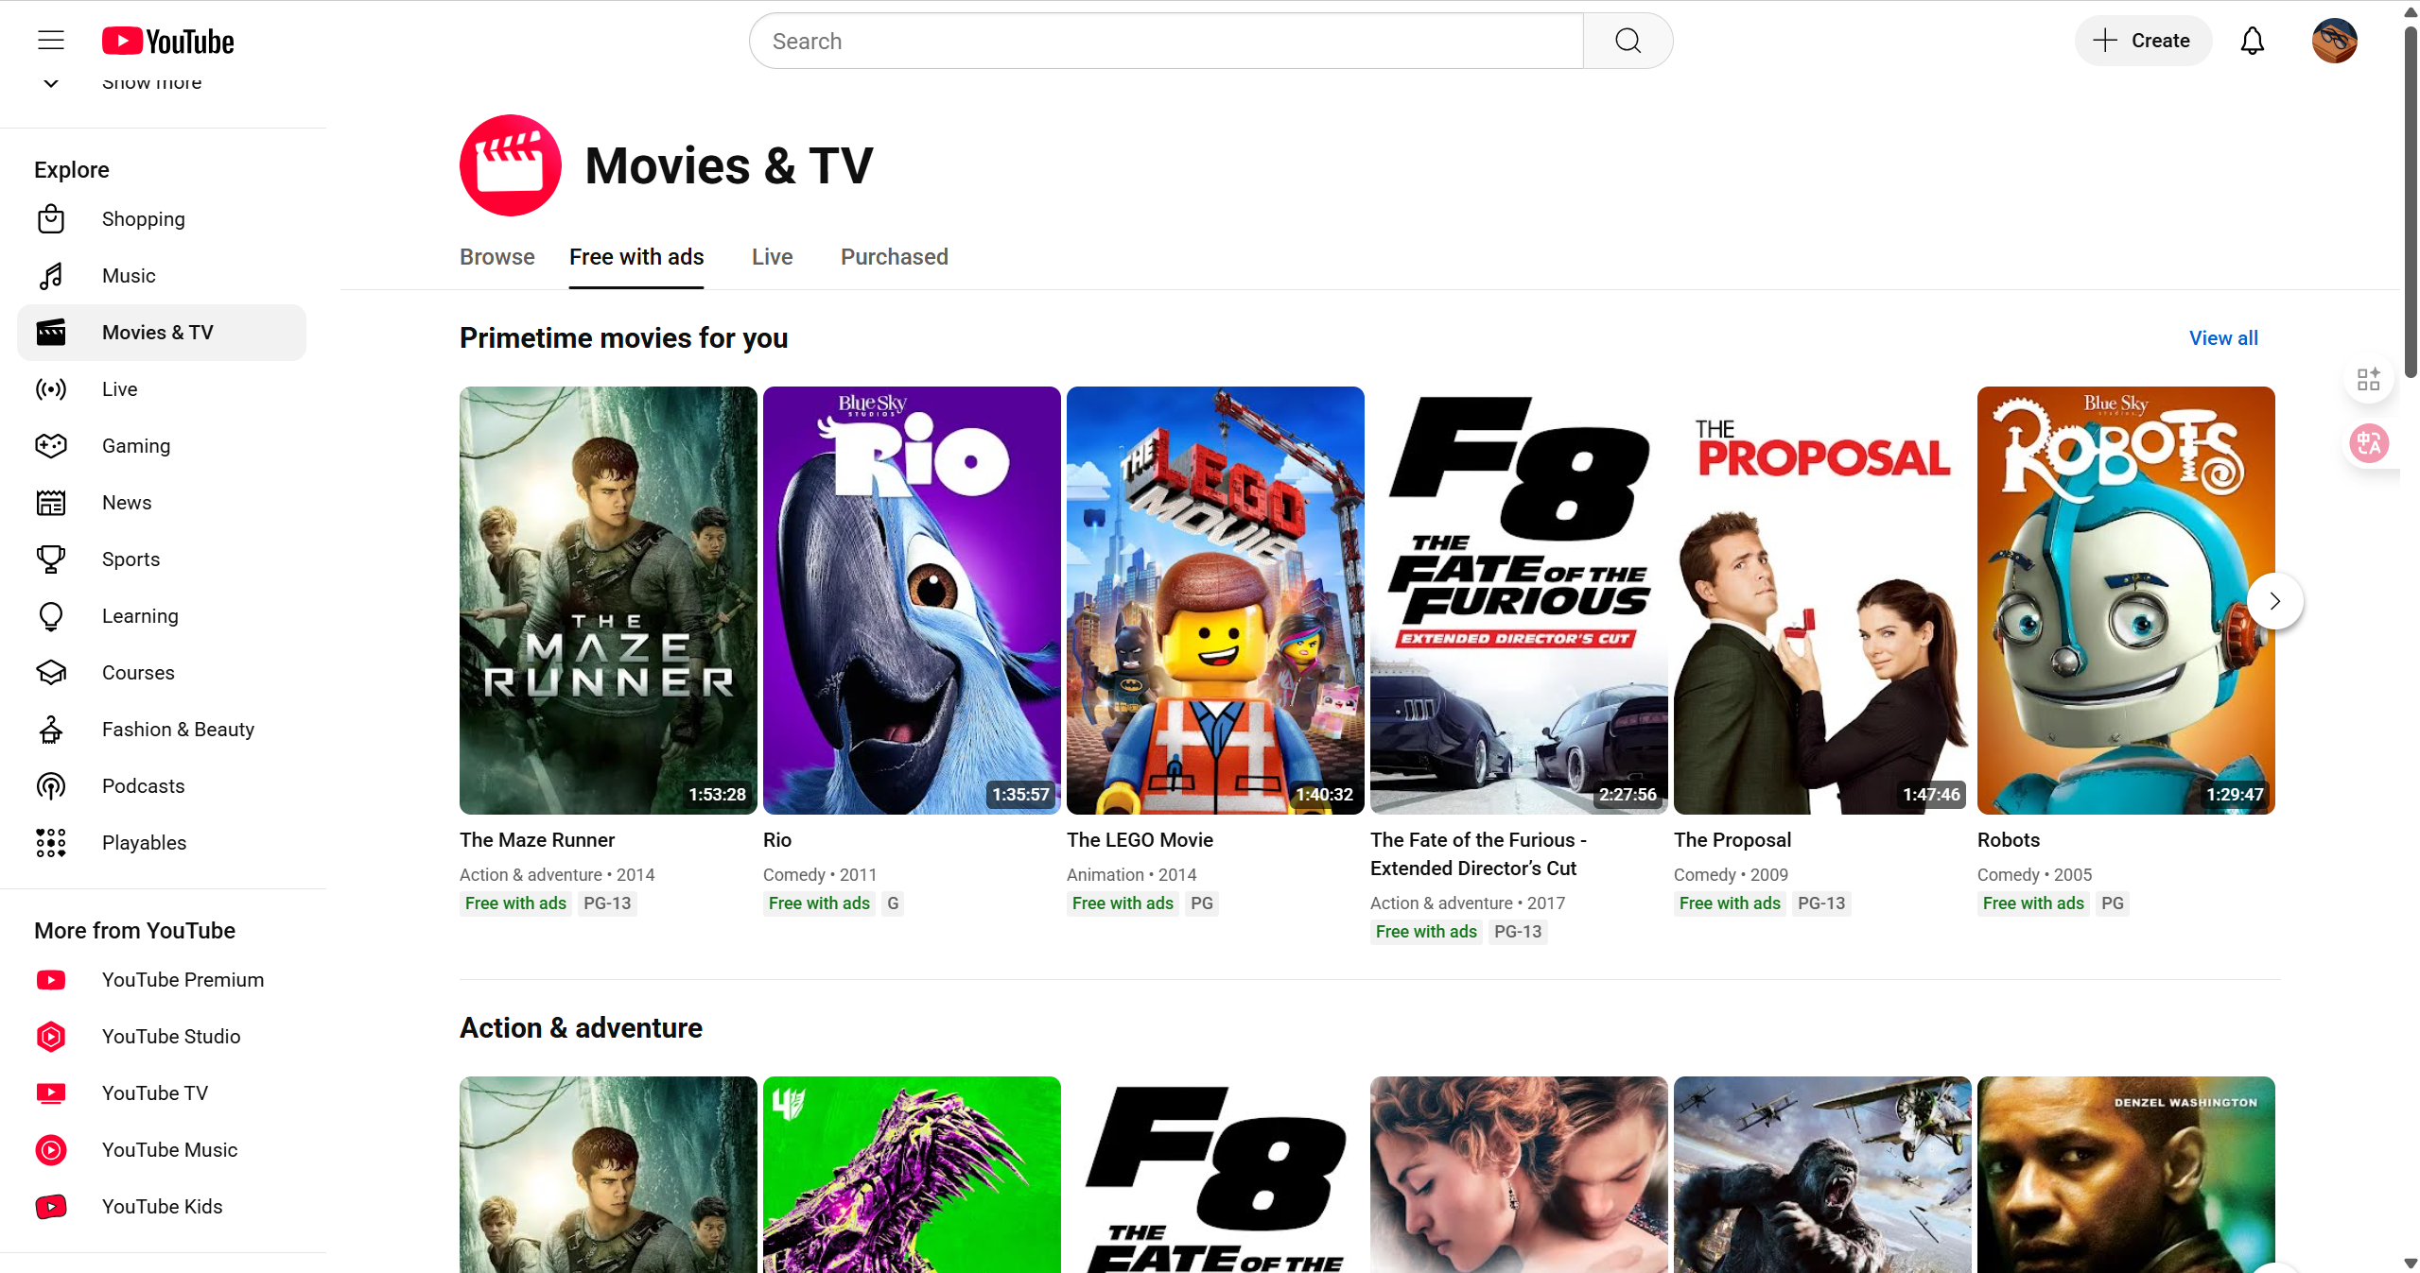The height and width of the screenshot is (1273, 2420).
Task: Expand sidebar with Show more chevron
Action: [x=51, y=82]
